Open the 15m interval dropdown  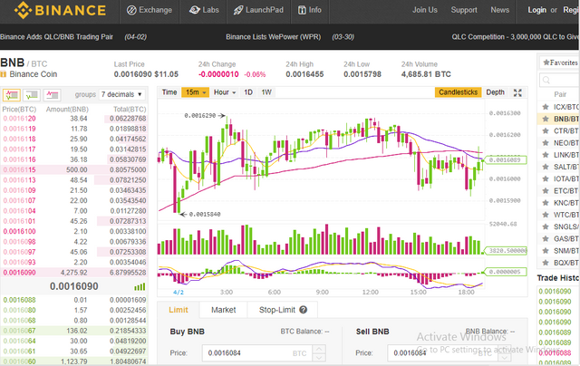pos(196,92)
